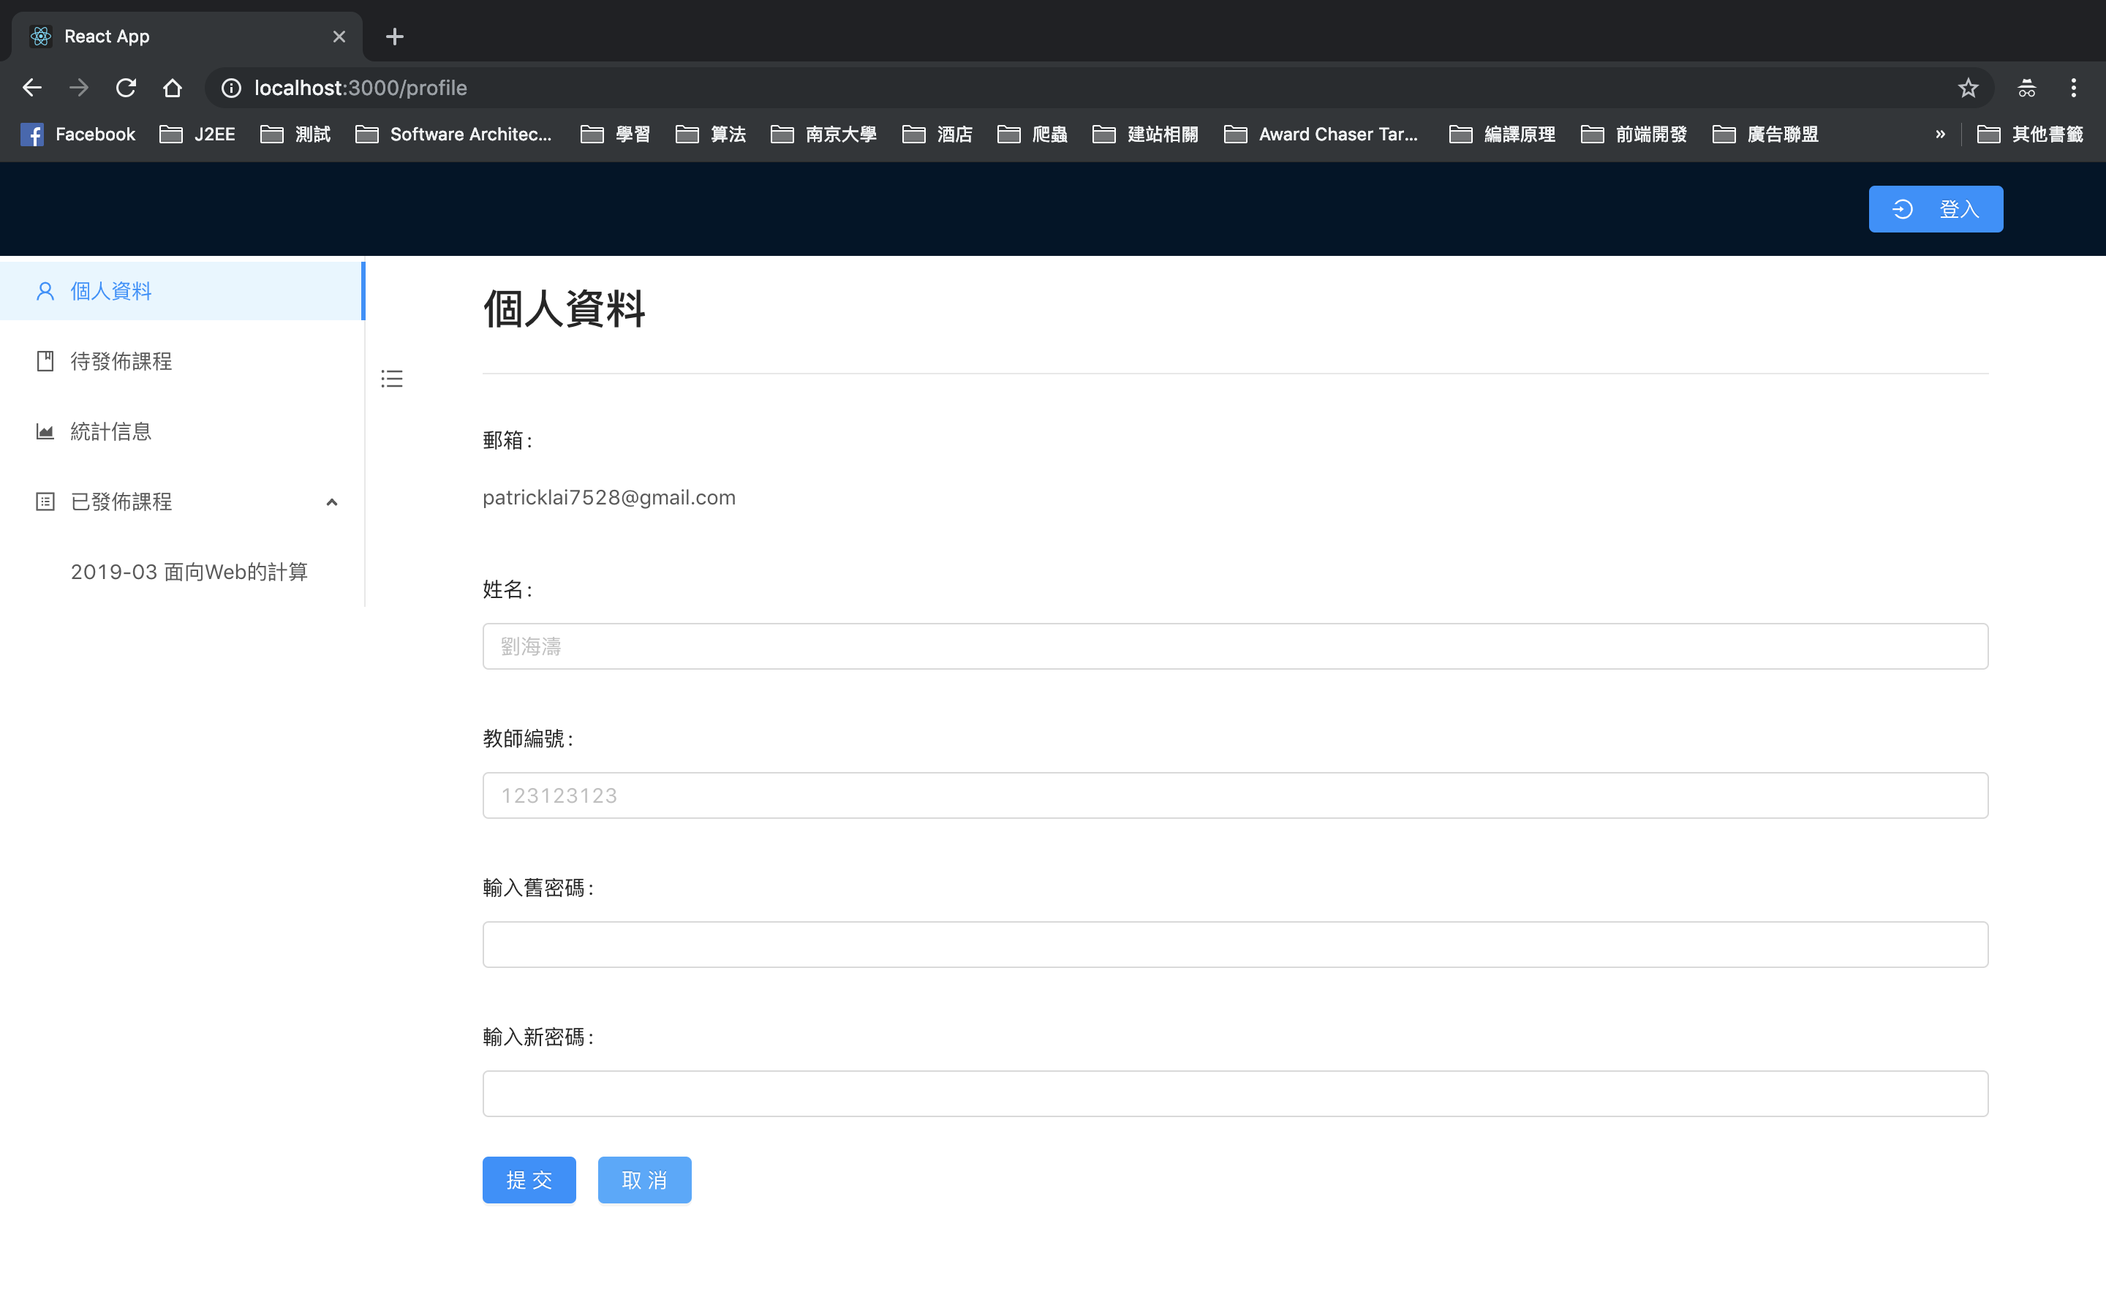Focus the 輸入舊密碼 password field
The width and height of the screenshot is (2106, 1316).
pyautogui.click(x=1234, y=945)
